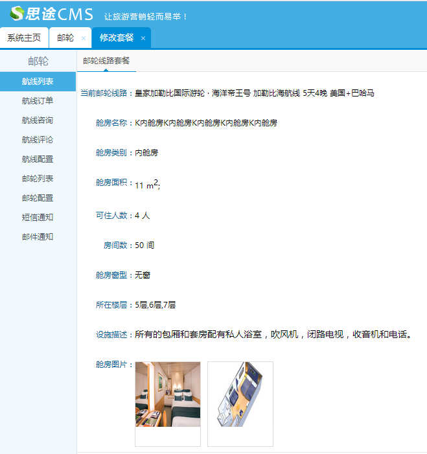Click the cabin floor plan thumbnail

240,394
